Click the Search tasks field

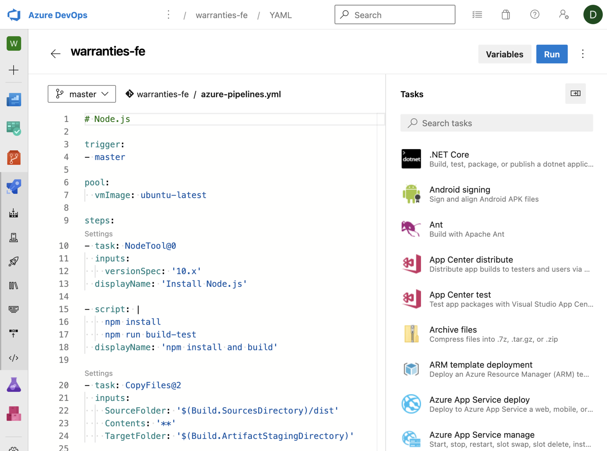pos(497,123)
